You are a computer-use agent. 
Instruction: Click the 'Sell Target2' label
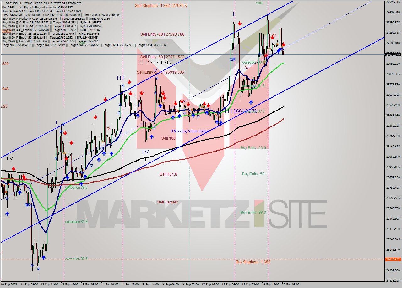pyautogui.click(x=168, y=202)
